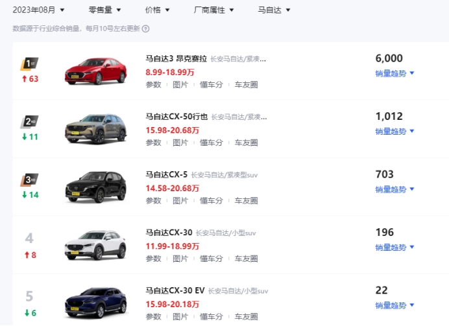The image size is (449, 326).
Task: Click 车友圈 under the 11.99-18.99万 CX-30
Action: 247,259
